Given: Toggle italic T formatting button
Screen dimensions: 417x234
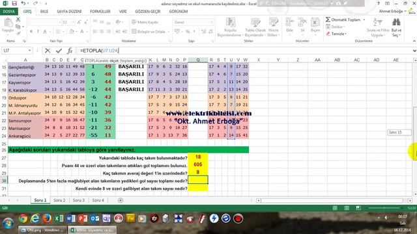Looking at the screenshot, I should tap(38, 32).
